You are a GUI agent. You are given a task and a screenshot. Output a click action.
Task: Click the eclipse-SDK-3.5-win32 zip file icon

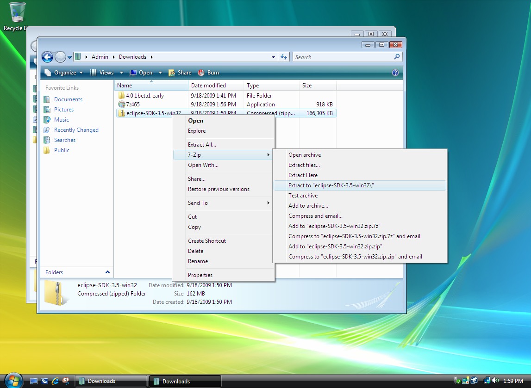pos(122,113)
